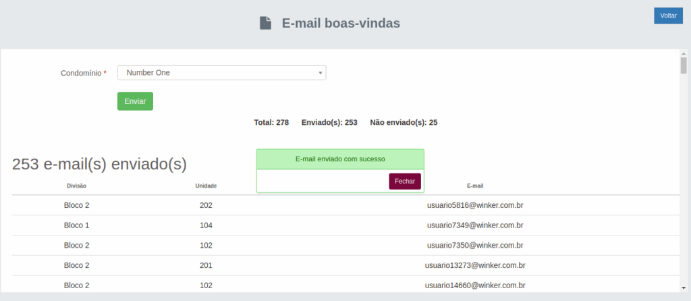Image resolution: width=691 pixels, height=301 pixels.
Task: Click the Não enviado(s): 25 text
Action: (x=404, y=123)
